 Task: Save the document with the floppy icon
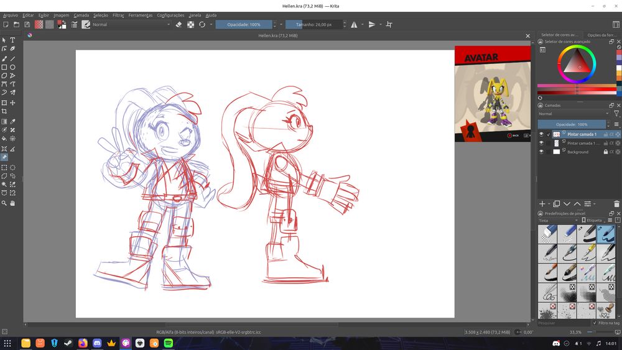pyautogui.click(x=27, y=24)
